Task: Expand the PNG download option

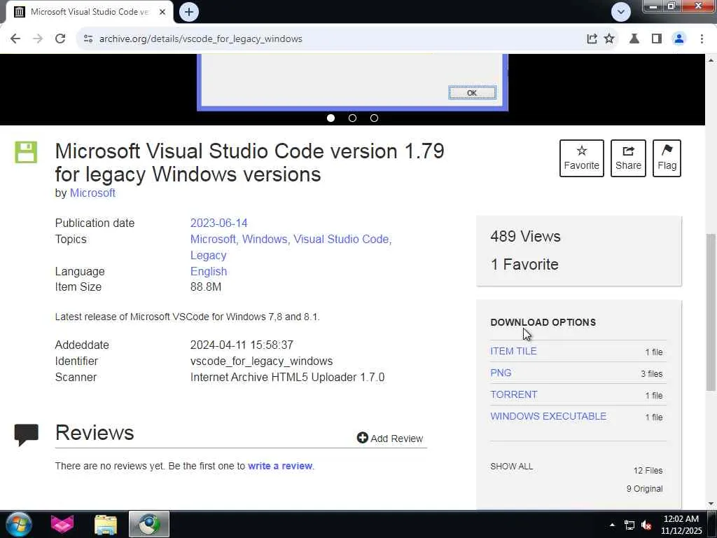Action: 501,373
